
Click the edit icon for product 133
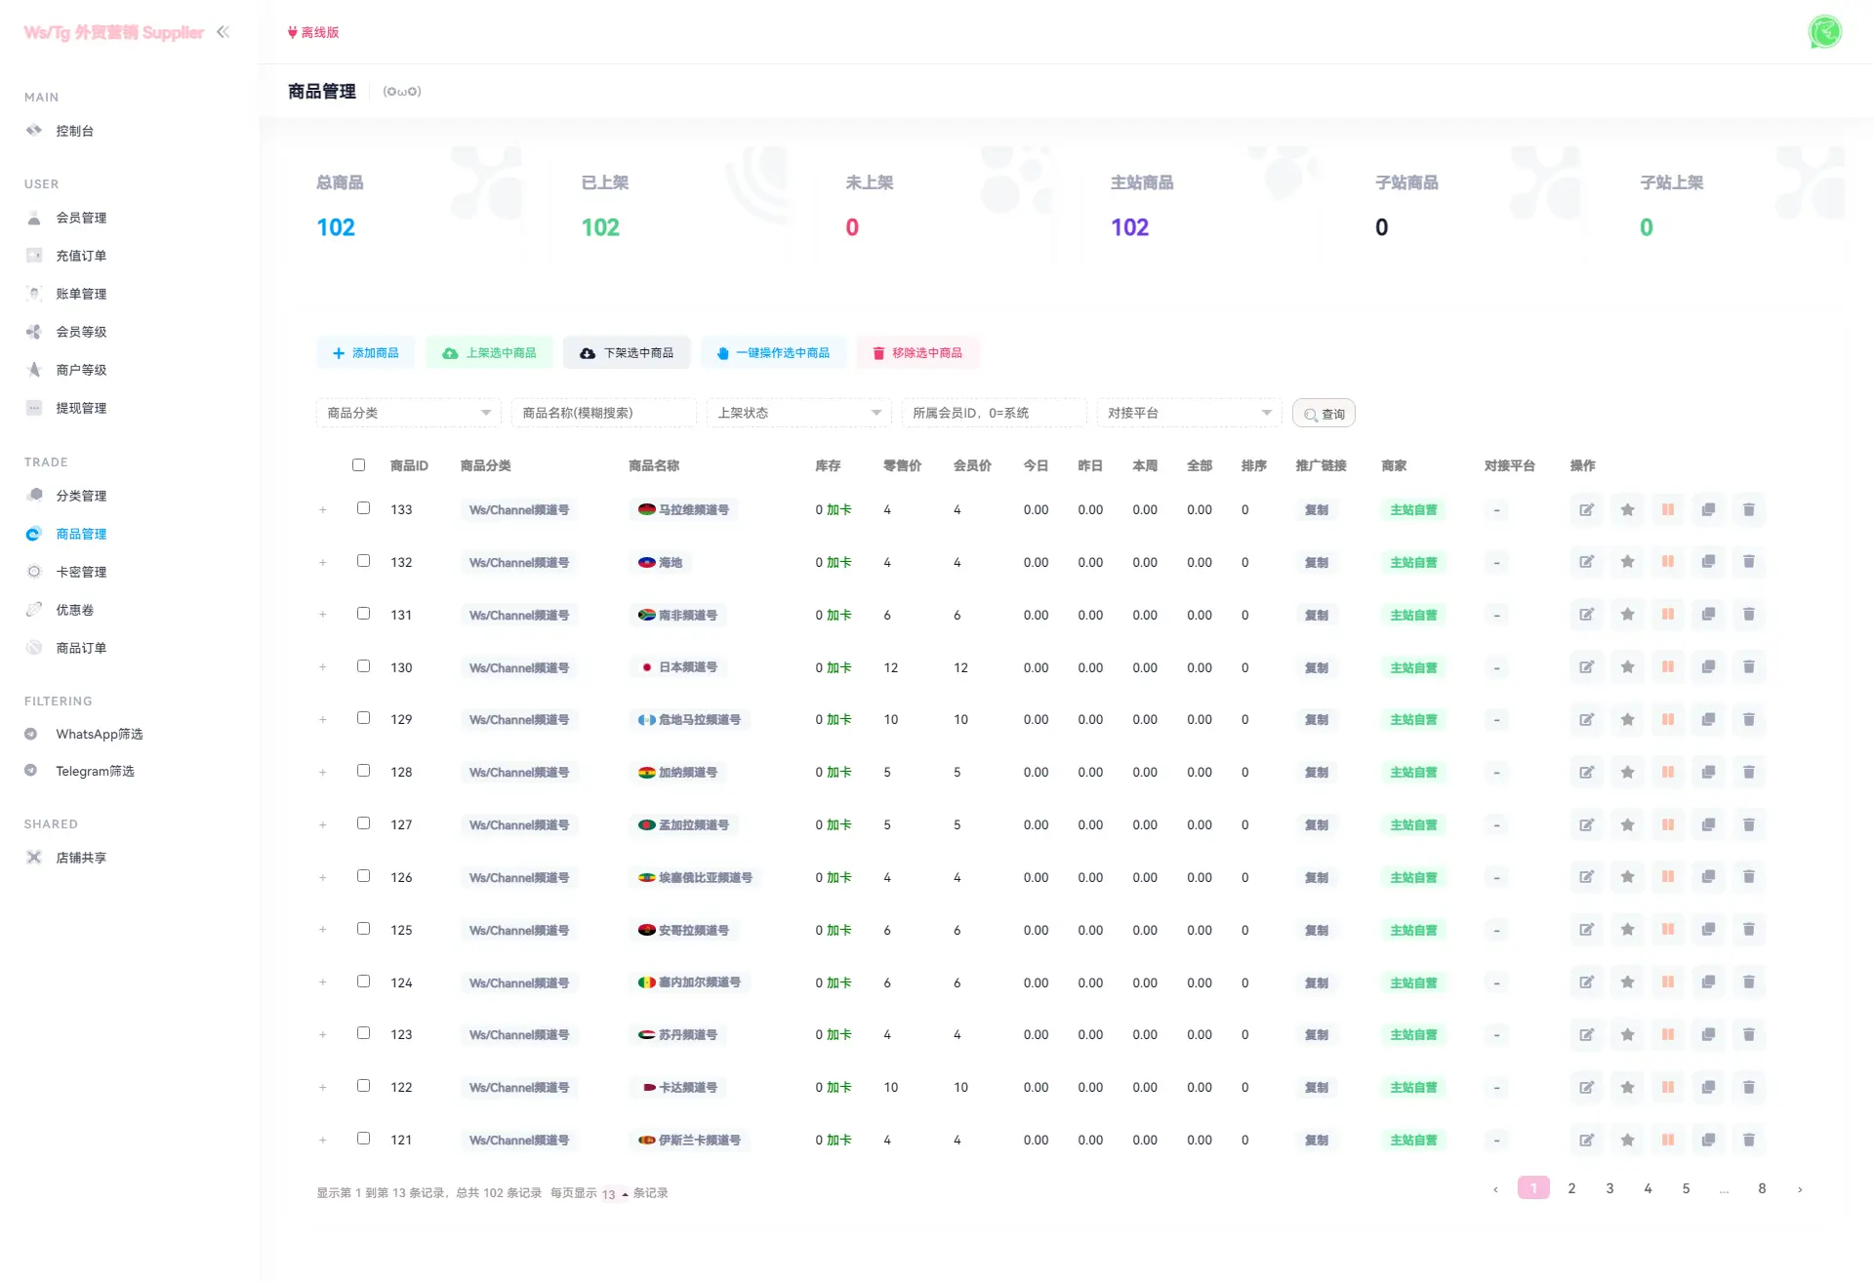pos(1587,509)
